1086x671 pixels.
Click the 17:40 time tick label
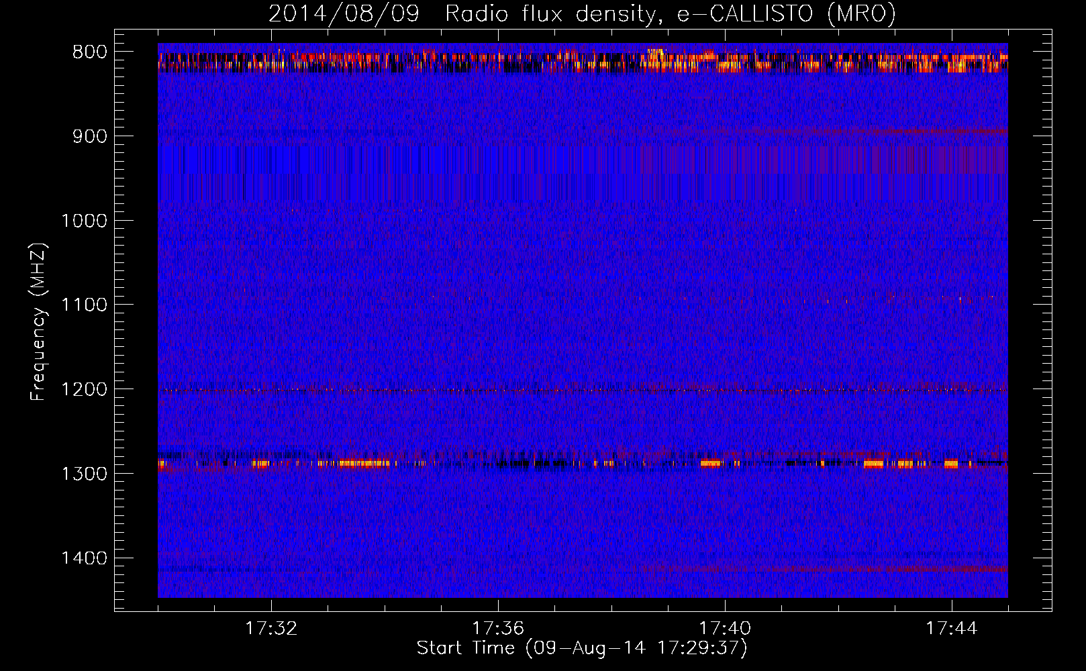point(725,629)
